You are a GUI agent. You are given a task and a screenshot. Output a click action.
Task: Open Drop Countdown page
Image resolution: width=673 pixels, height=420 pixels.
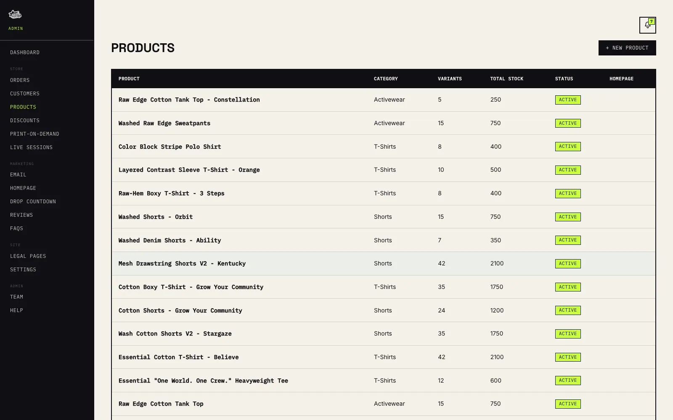(33, 202)
